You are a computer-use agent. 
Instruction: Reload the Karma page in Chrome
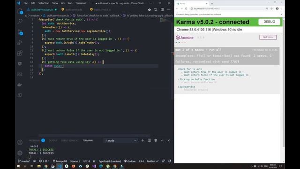point(186,8)
